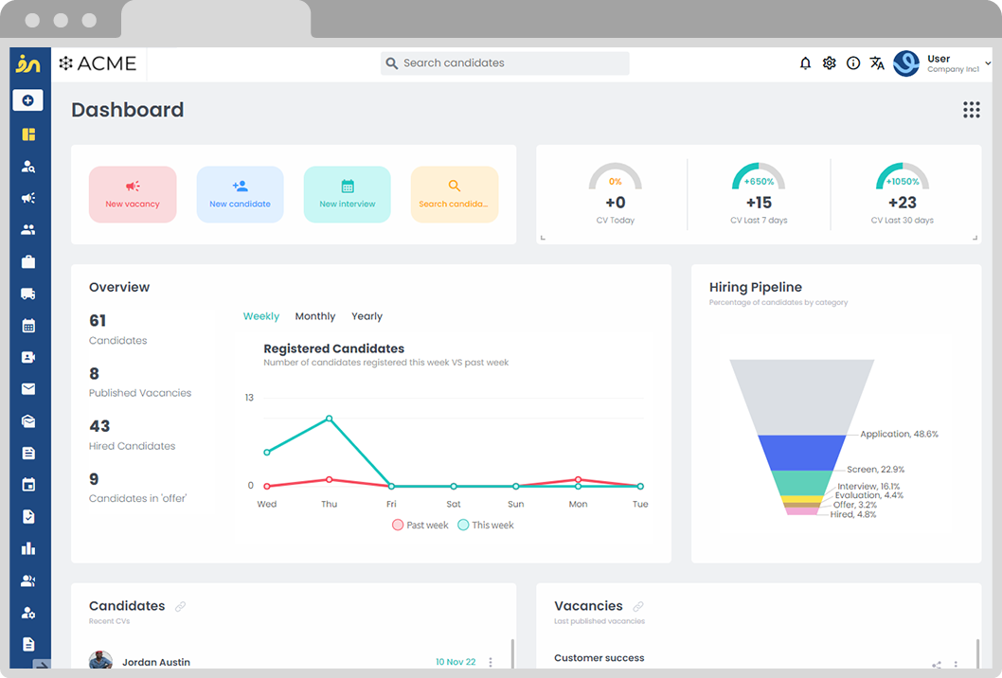Toggle the This week legend in the chart

(x=485, y=525)
